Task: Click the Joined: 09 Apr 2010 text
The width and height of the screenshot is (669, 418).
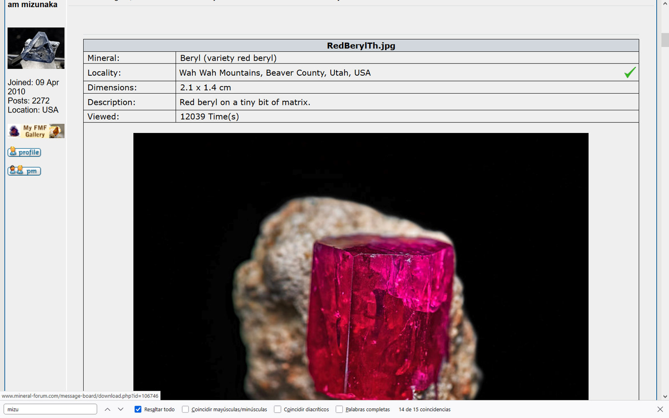Action: pyautogui.click(x=33, y=87)
